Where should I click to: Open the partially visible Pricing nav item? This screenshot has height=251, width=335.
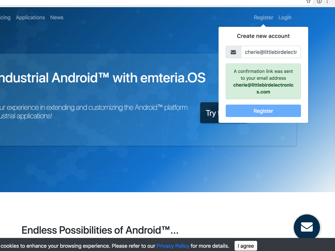pos(5,18)
